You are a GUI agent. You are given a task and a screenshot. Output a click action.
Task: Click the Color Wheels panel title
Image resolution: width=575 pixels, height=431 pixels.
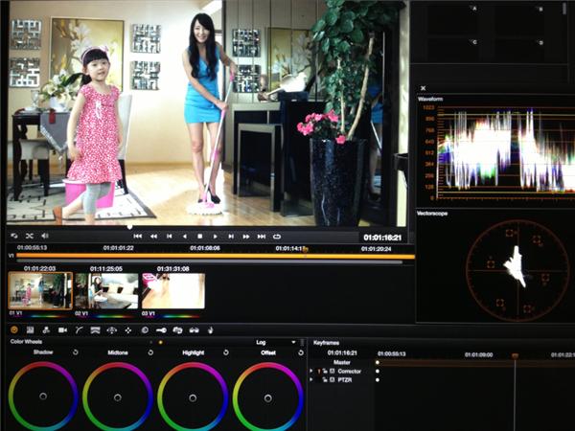click(x=26, y=342)
